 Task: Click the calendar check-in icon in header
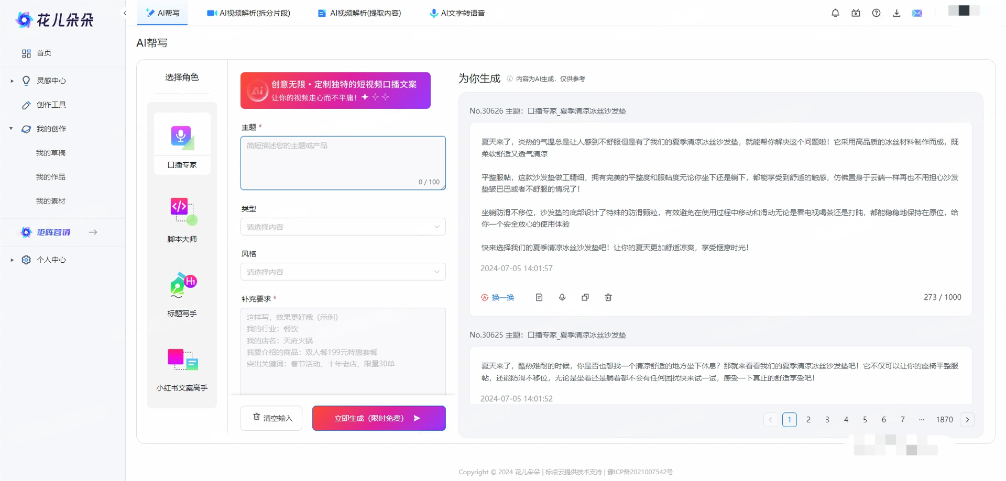pos(856,13)
